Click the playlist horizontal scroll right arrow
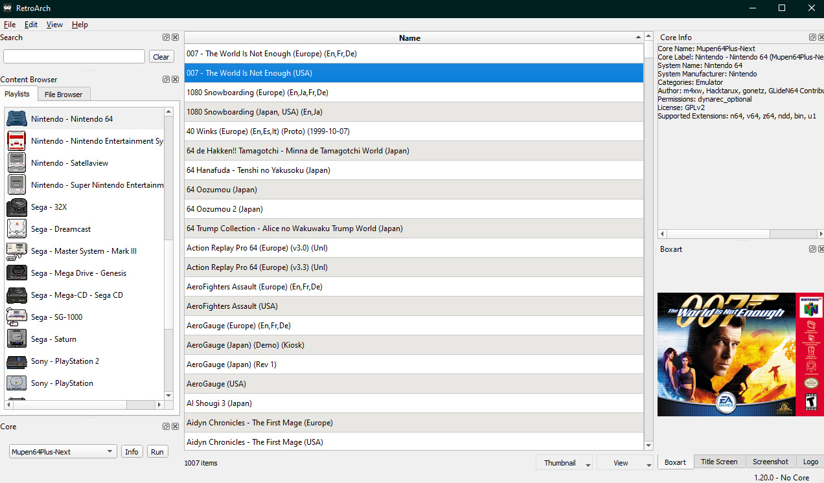Viewport: 824px width, 483px height. coord(160,405)
